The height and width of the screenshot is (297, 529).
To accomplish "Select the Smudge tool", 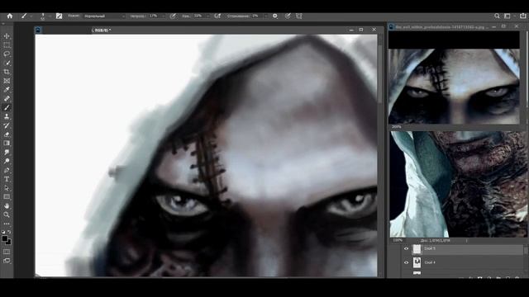I will click(x=7, y=152).
